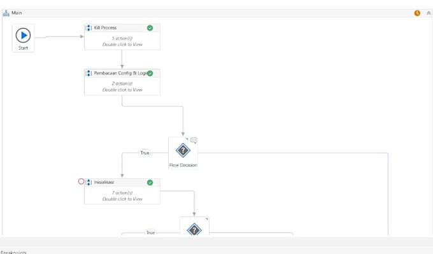
Task: Click the Start node play icon
Action: [x=23, y=36]
